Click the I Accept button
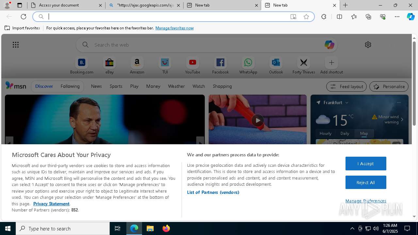This screenshot has height=235, width=418. [366, 164]
